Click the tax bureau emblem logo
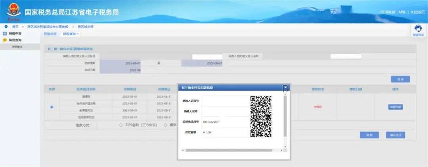The width and height of the screenshot is (428, 167). 13,12
